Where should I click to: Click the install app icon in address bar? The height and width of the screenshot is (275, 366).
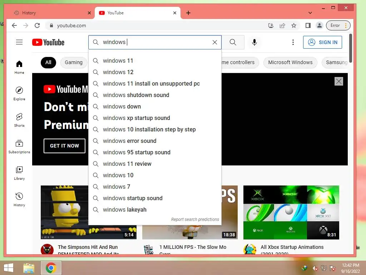pyautogui.click(x=271, y=25)
